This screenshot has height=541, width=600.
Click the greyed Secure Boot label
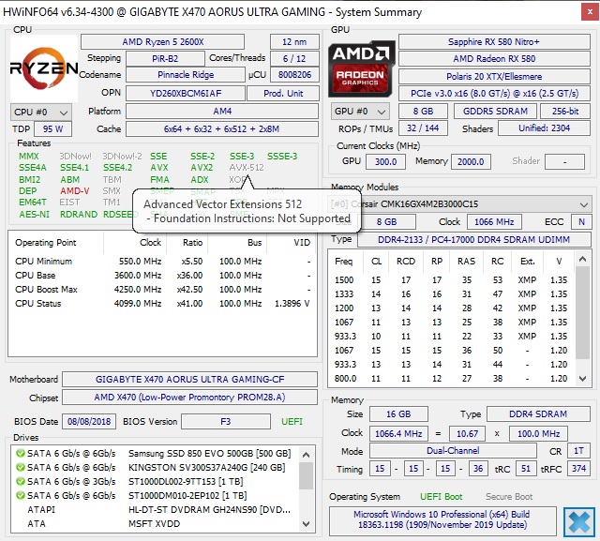coord(509,497)
